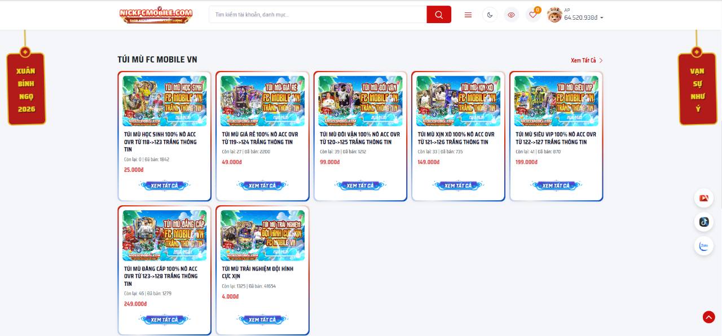Click the user avatar picture
The width and height of the screenshot is (722, 336).
554,15
